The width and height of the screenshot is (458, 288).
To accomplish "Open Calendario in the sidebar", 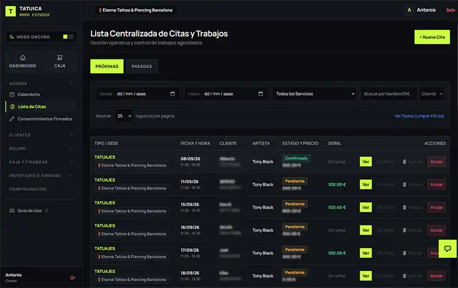I will pyautogui.click(x=29, y=94).
